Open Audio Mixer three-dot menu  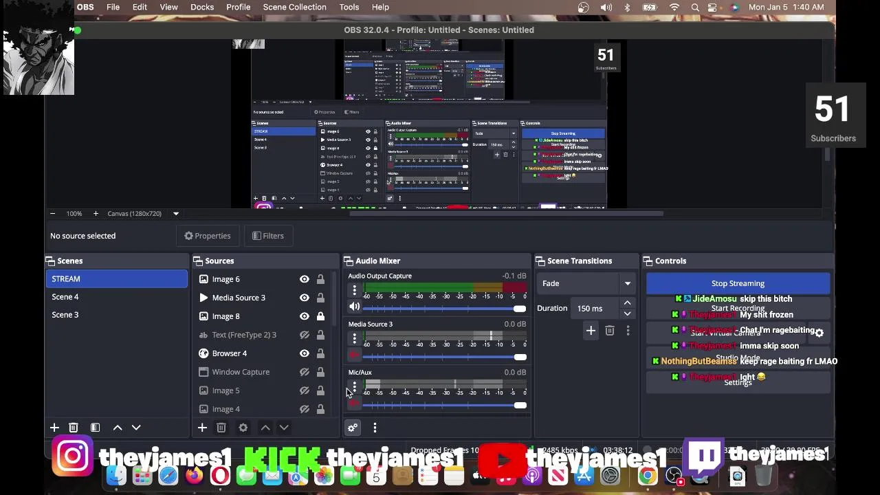pos(375,428)
